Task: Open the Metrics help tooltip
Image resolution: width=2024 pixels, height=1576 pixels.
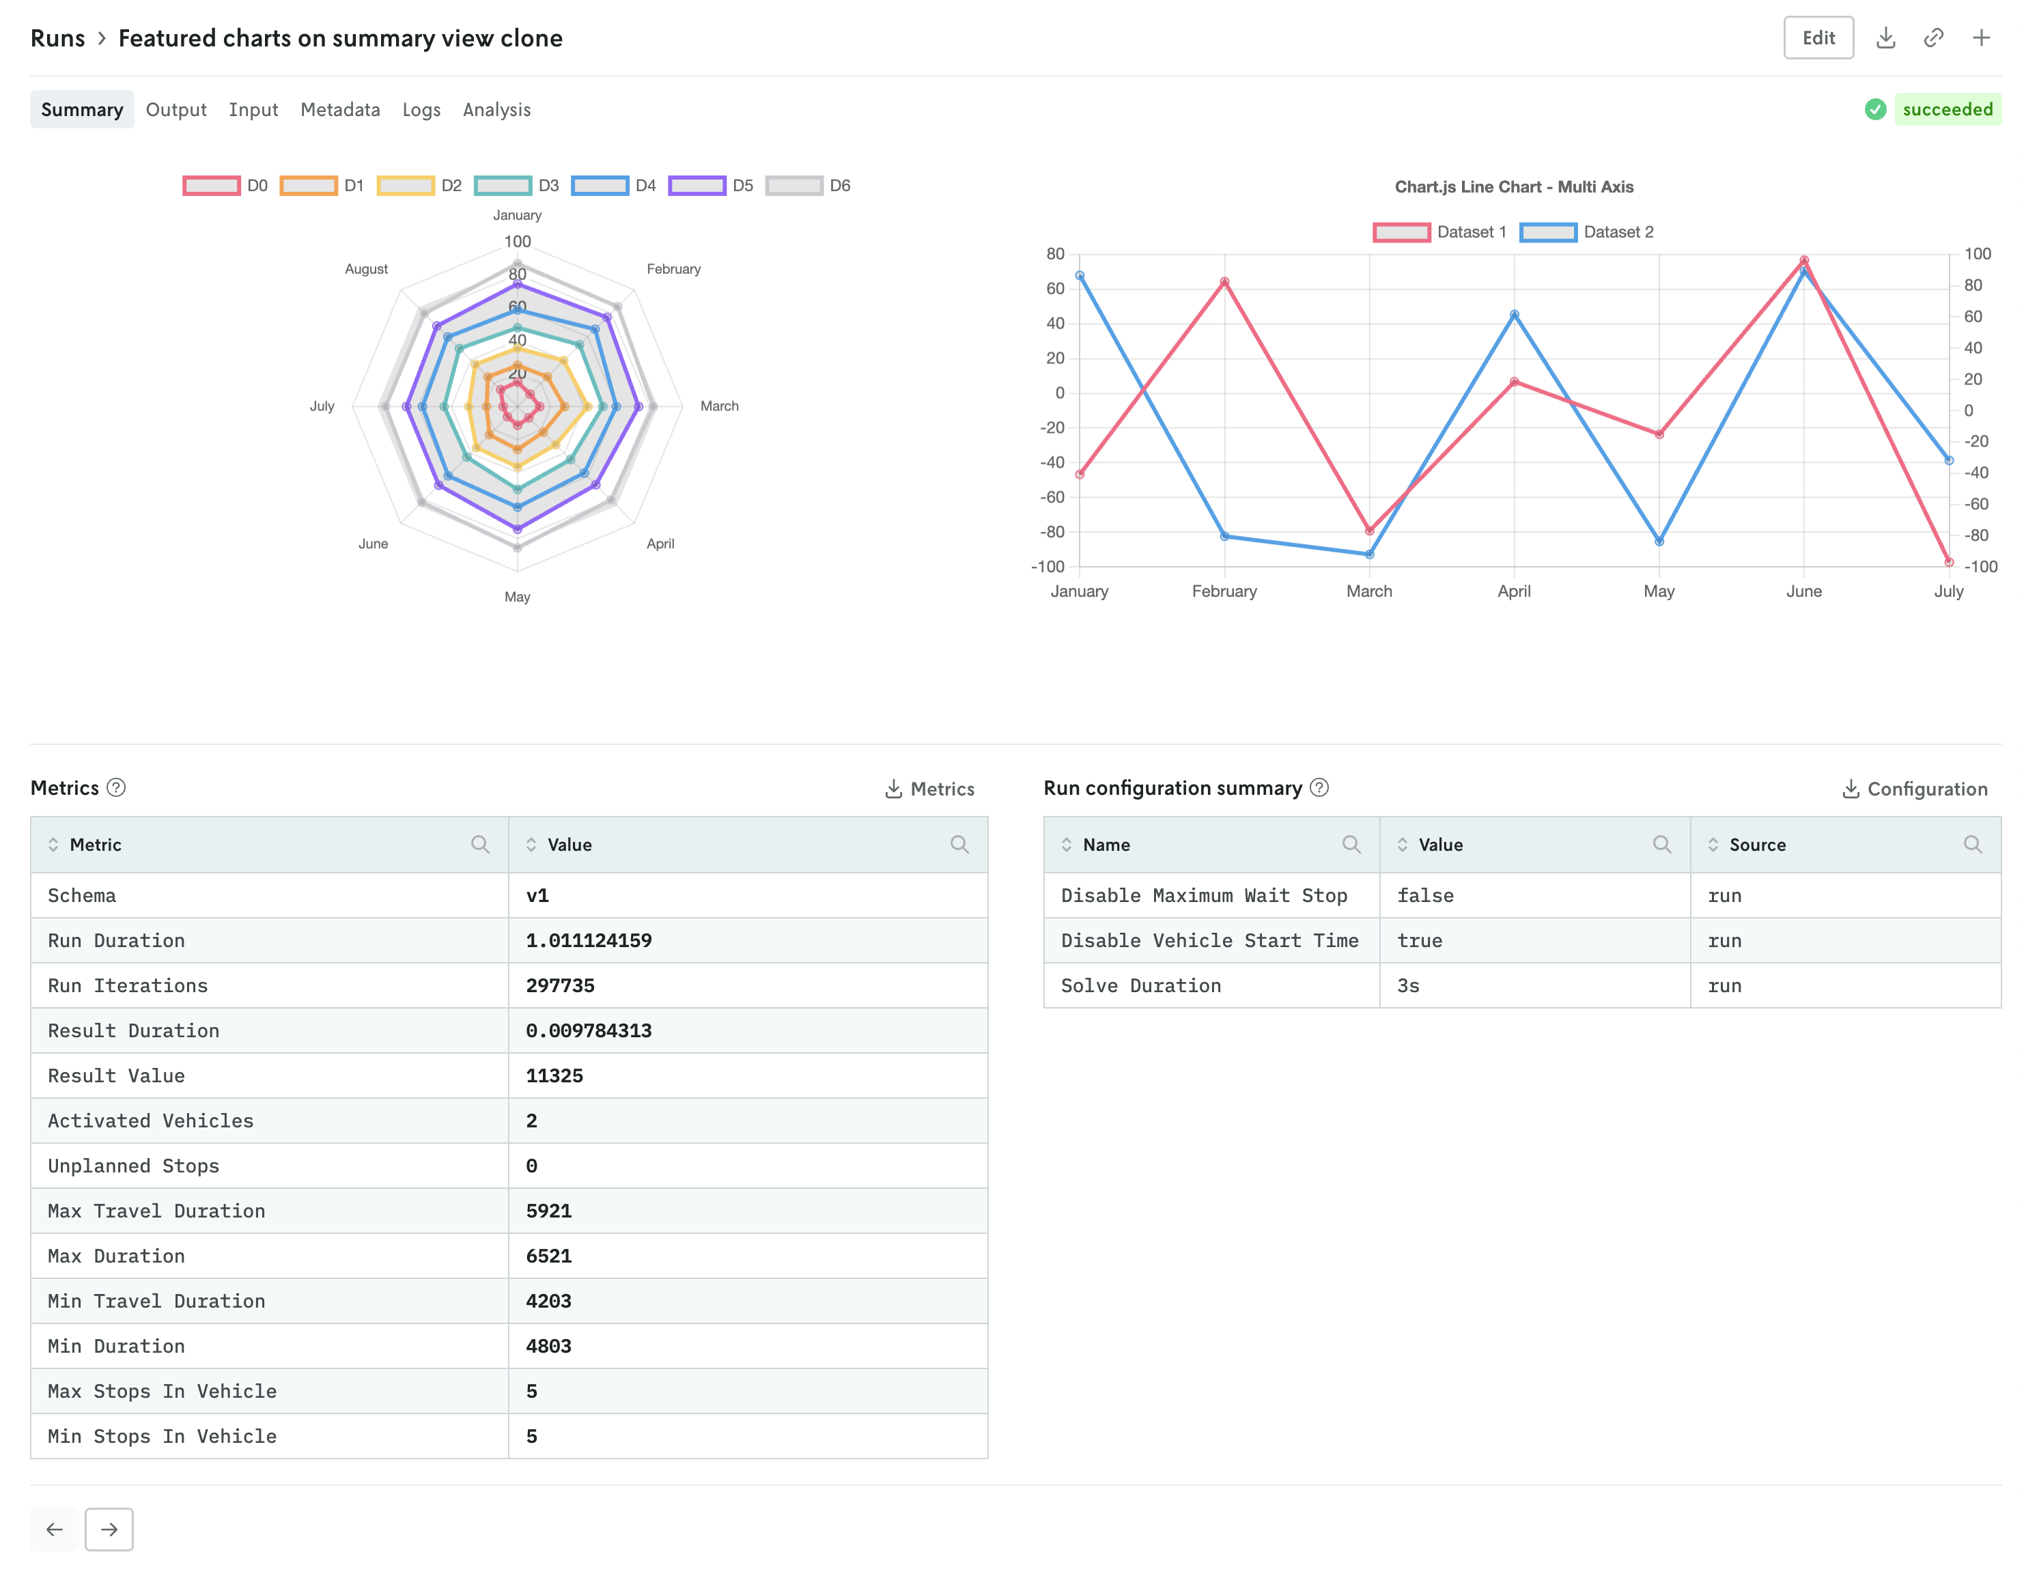Action: (115, 787)
